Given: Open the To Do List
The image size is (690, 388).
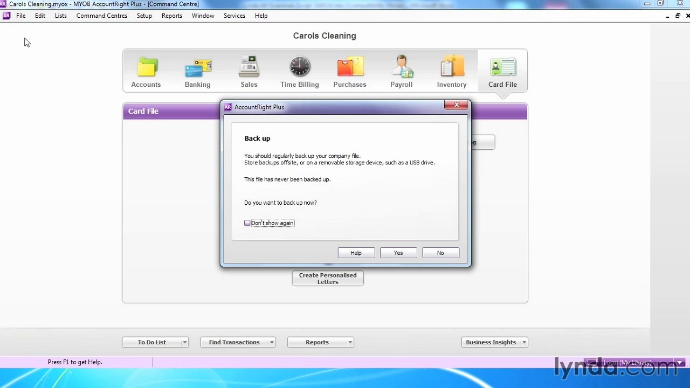Looking at the screenshot, I should point(152,342).
